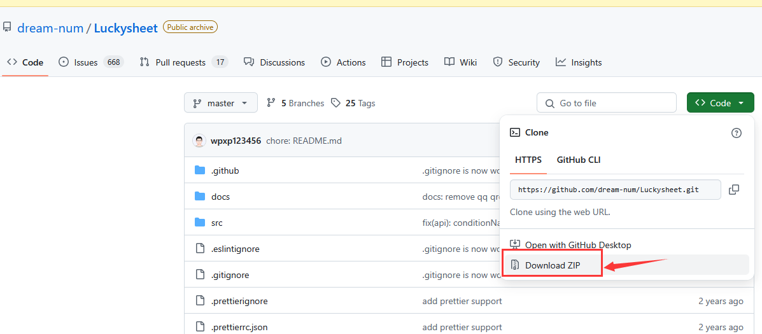Click the docs folder icon
The width and height of the screenshot is (762, 334).
coord(200,196)
